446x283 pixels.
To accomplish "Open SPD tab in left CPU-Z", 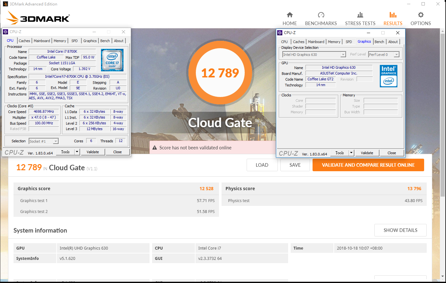I will pyautogui.click(x=75, y=41).
